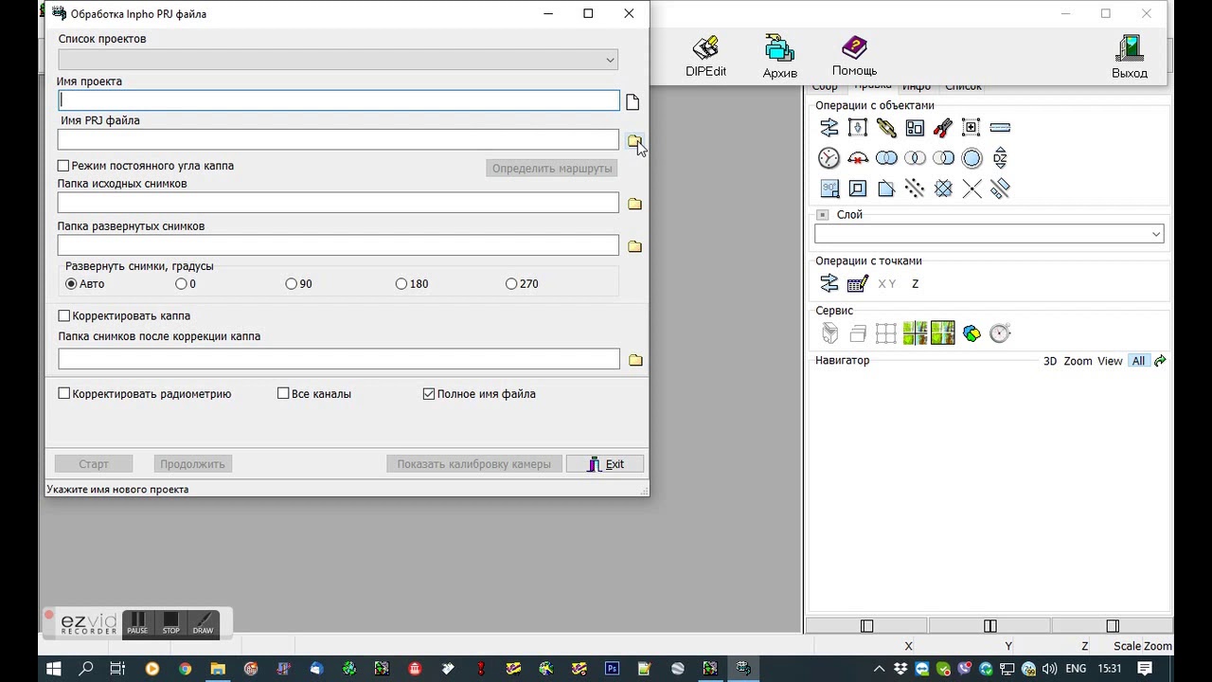Select the 90 degrees rotation radio button
This screenshot has width=1212, height=682.
[x=291, y=283]
